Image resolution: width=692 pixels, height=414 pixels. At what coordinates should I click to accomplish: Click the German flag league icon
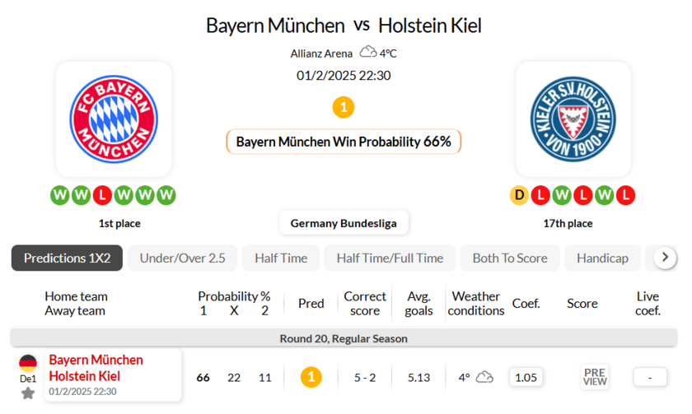click(x=28, y=362)
